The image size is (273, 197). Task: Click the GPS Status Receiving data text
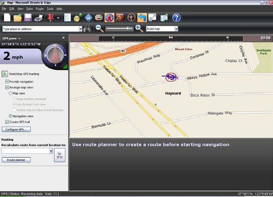tap(30, 194)
